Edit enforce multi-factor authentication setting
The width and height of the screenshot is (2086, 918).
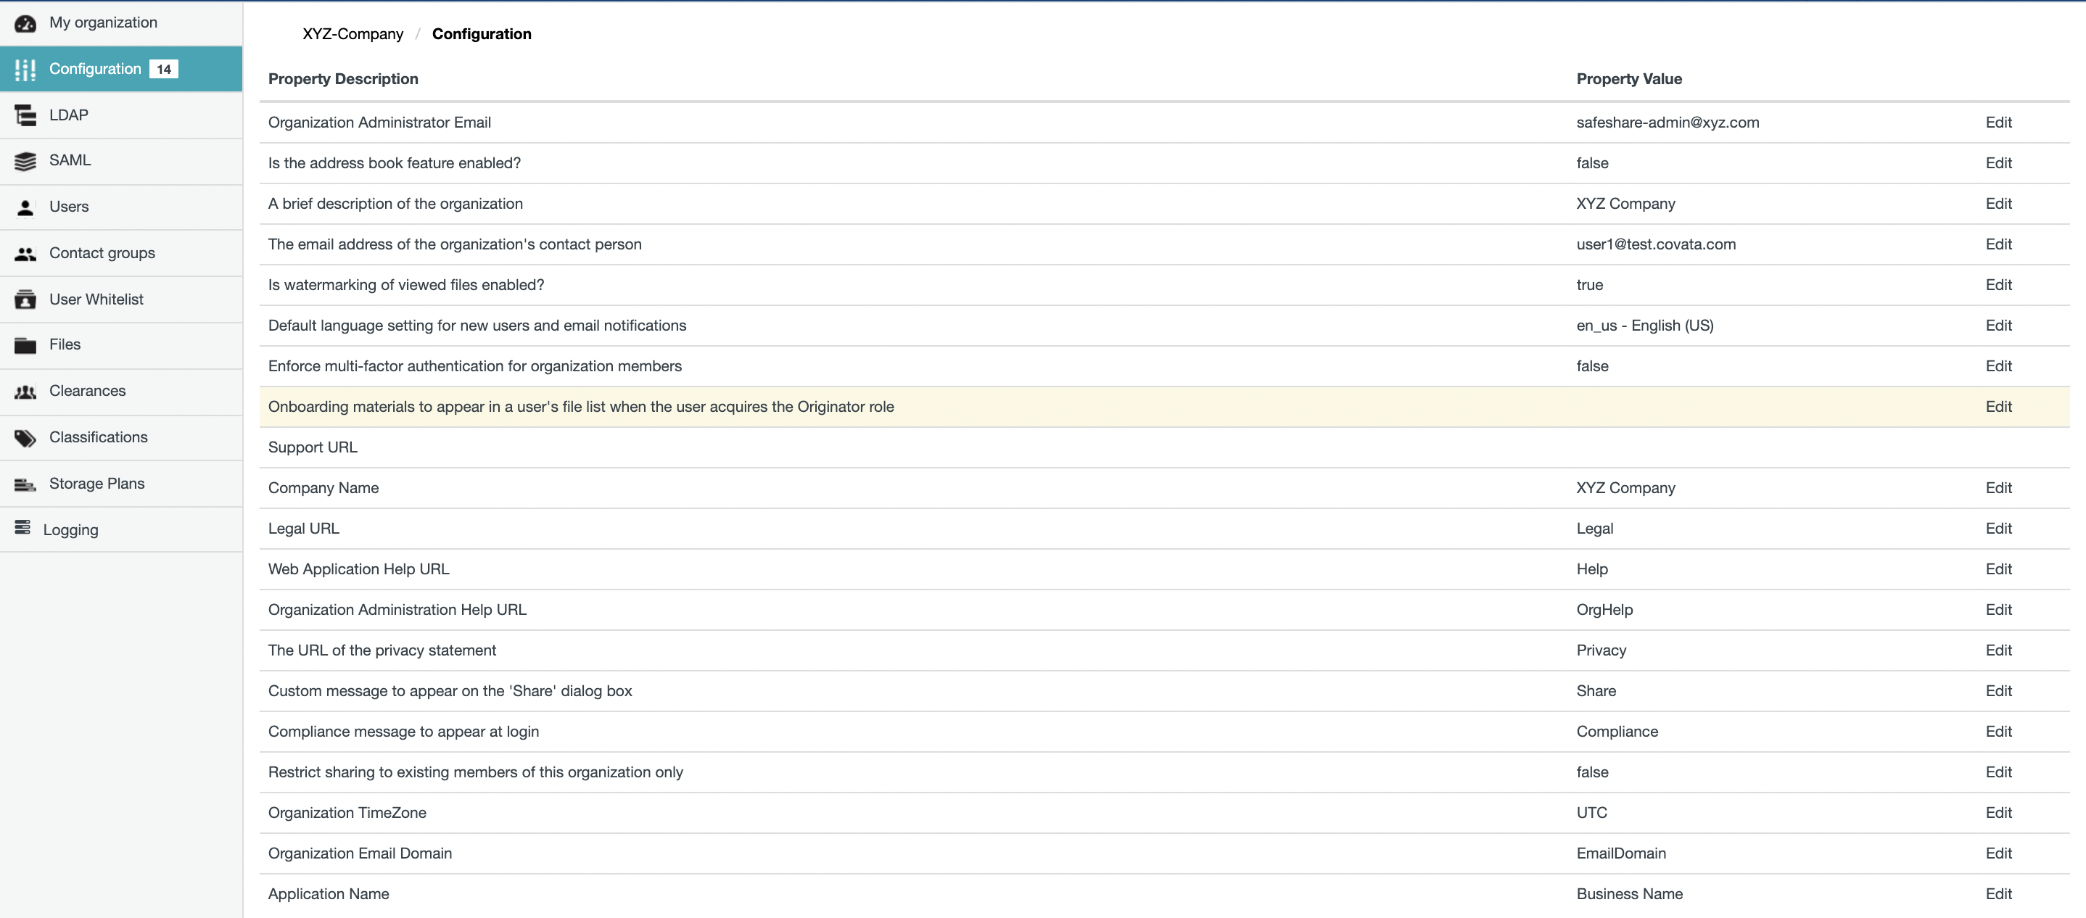pos(1998,366)
